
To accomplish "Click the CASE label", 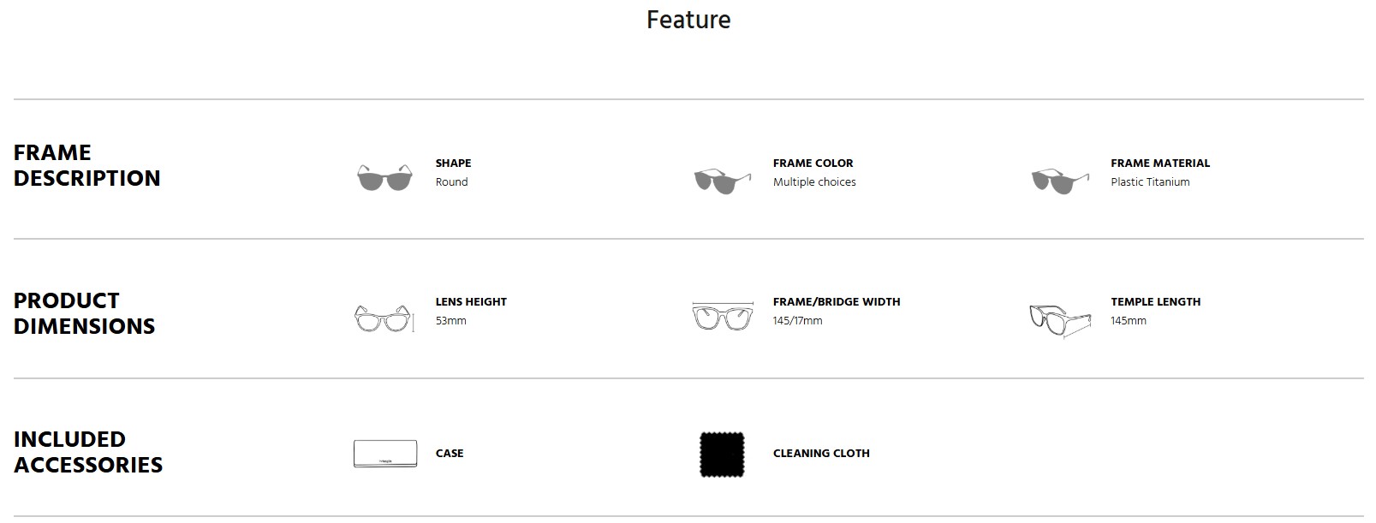I will tap(450, 453).
